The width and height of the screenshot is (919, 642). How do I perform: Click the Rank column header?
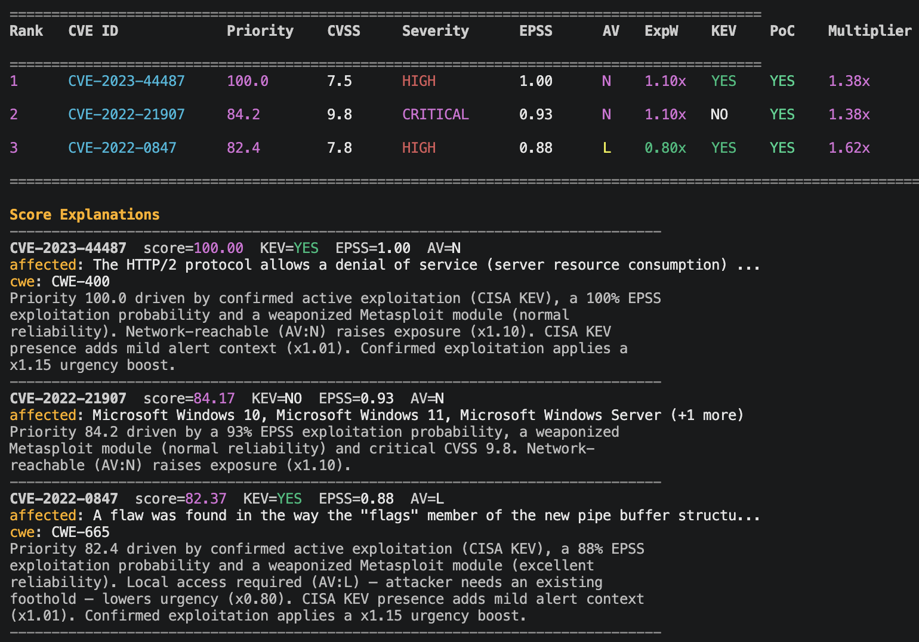pos(26,31)
